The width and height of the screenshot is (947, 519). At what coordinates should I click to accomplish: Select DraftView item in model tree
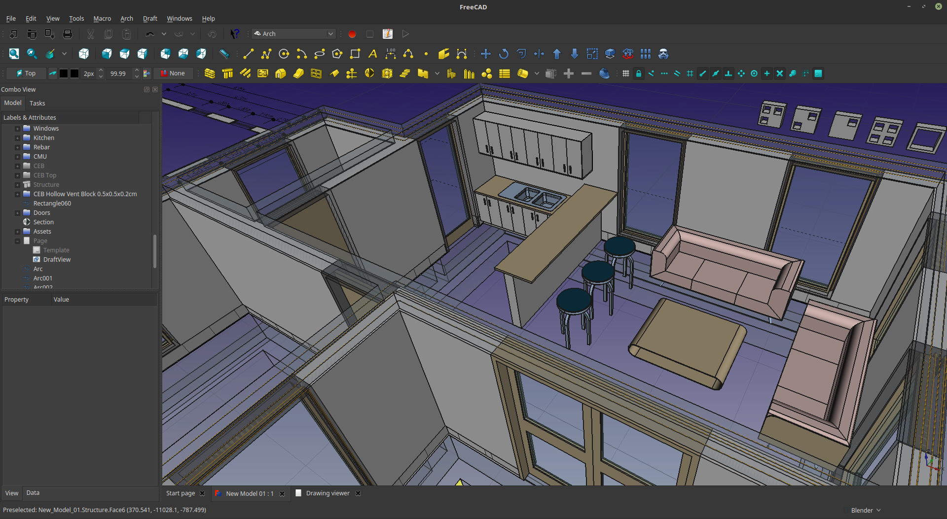coord(57,260)
